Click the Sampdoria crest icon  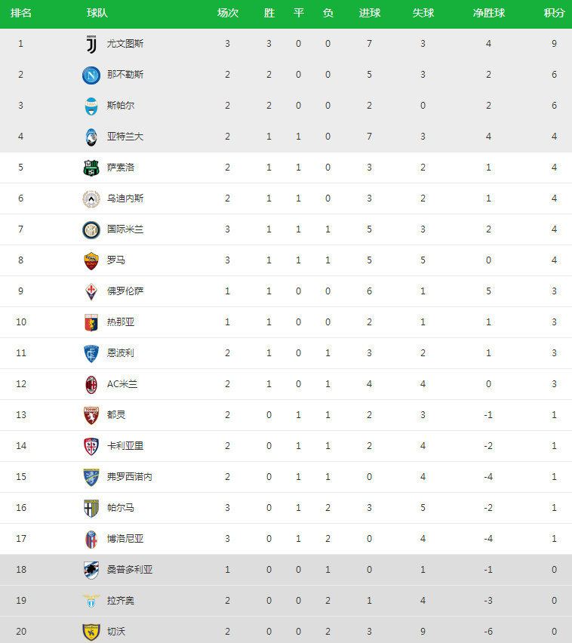click(91, 570)
